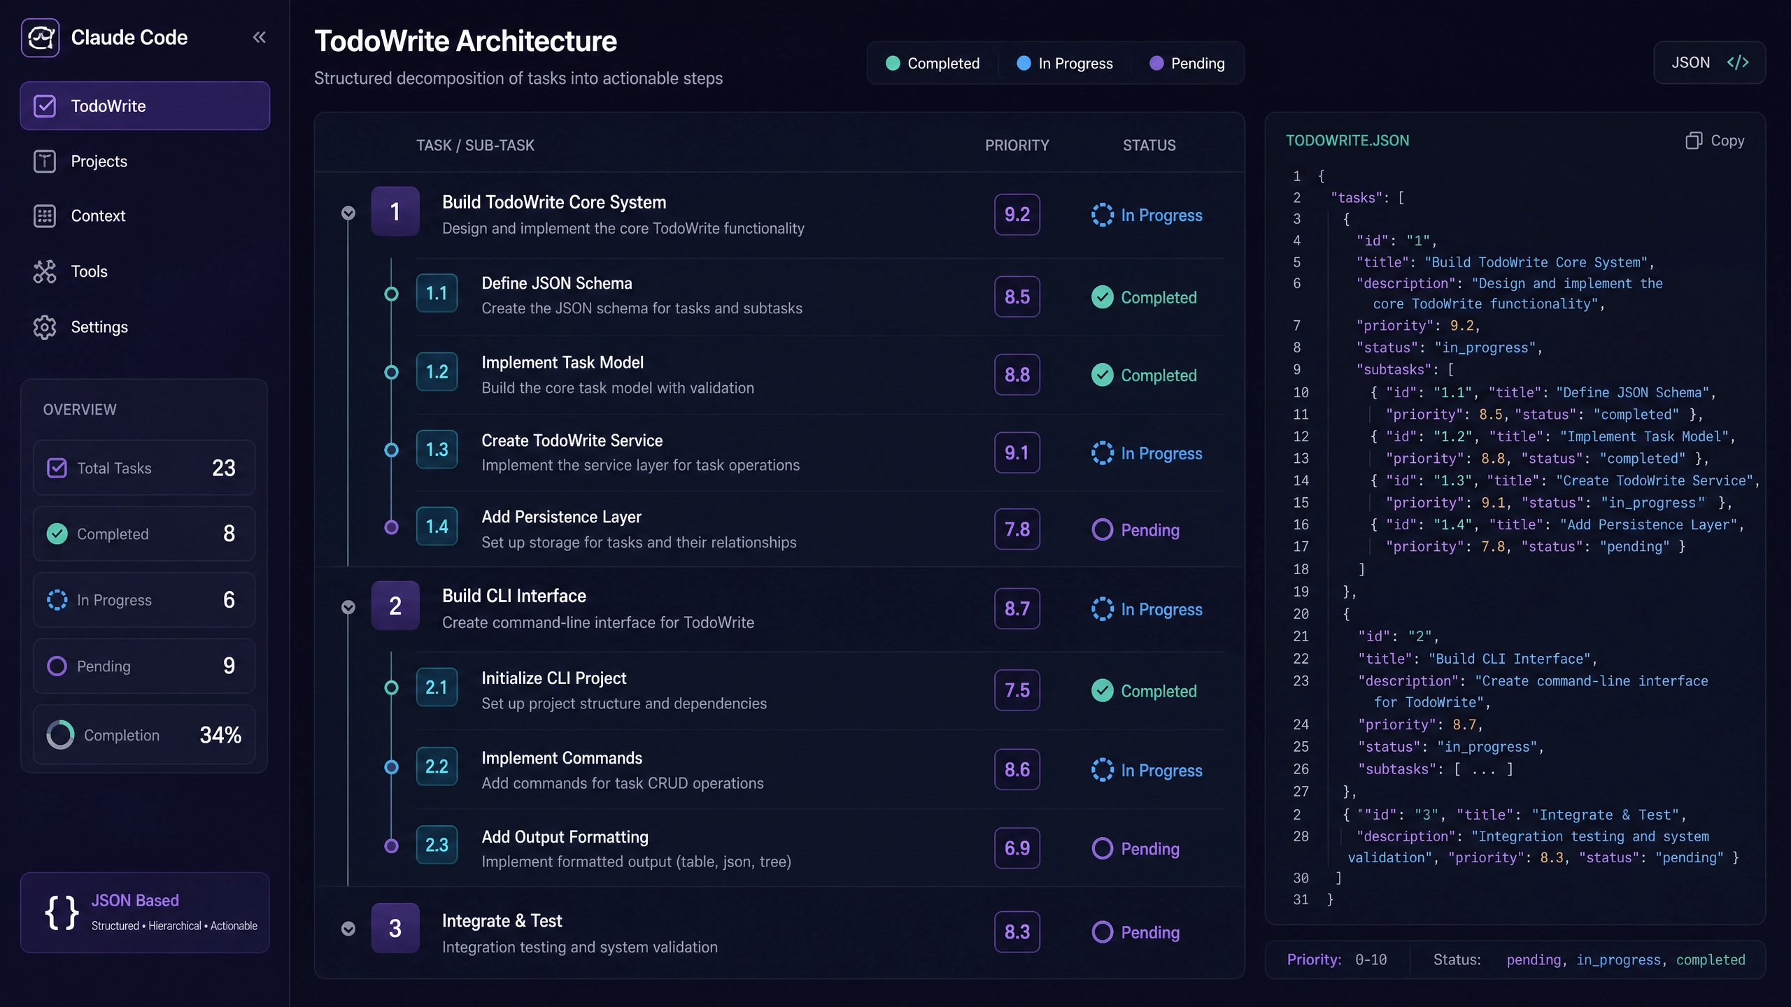This screenshot has height=1007, width=1791.
Task: Toggle the Pending status filter
Action: pyautogui.click(x=1187, y=63)
